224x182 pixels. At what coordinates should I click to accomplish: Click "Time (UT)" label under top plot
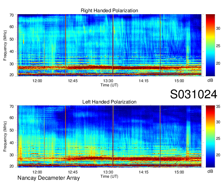[109, 85]
